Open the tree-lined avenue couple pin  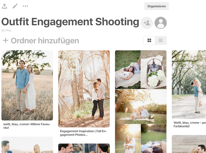point(189,84)
